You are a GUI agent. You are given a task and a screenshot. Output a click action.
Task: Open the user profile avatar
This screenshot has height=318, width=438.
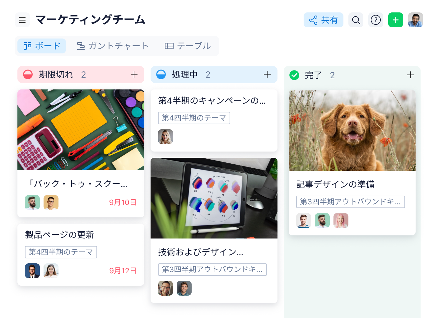[416, 20]
